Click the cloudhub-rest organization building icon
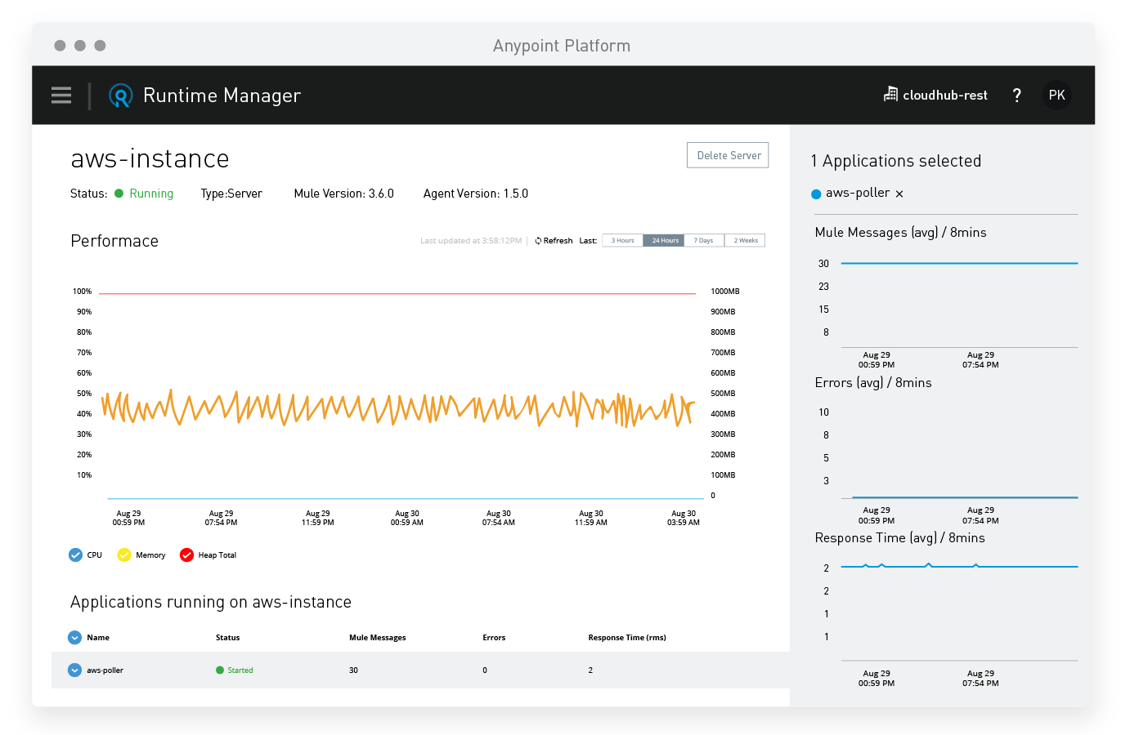This screenshot has width=1121, height=735. pyautogui.click(x=890, y=95)
